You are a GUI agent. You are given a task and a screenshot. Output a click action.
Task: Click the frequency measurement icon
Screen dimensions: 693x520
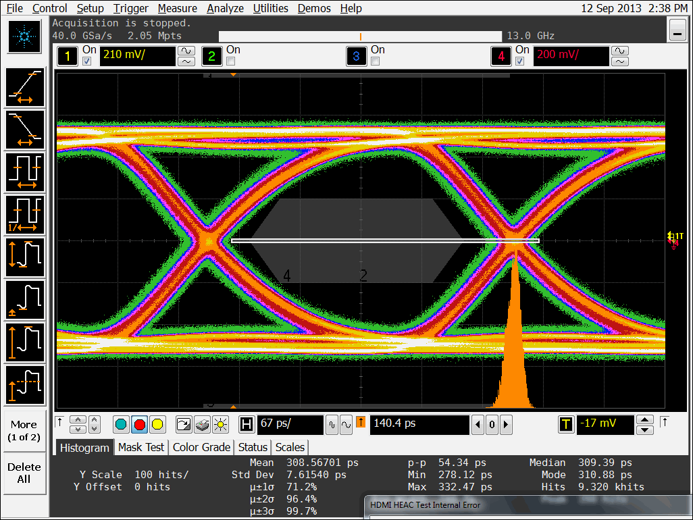click(25, 215)
